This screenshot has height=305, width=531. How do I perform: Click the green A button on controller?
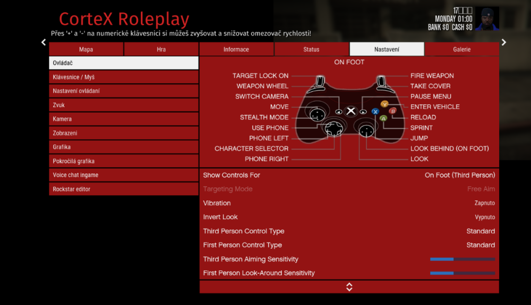[383, 118]
